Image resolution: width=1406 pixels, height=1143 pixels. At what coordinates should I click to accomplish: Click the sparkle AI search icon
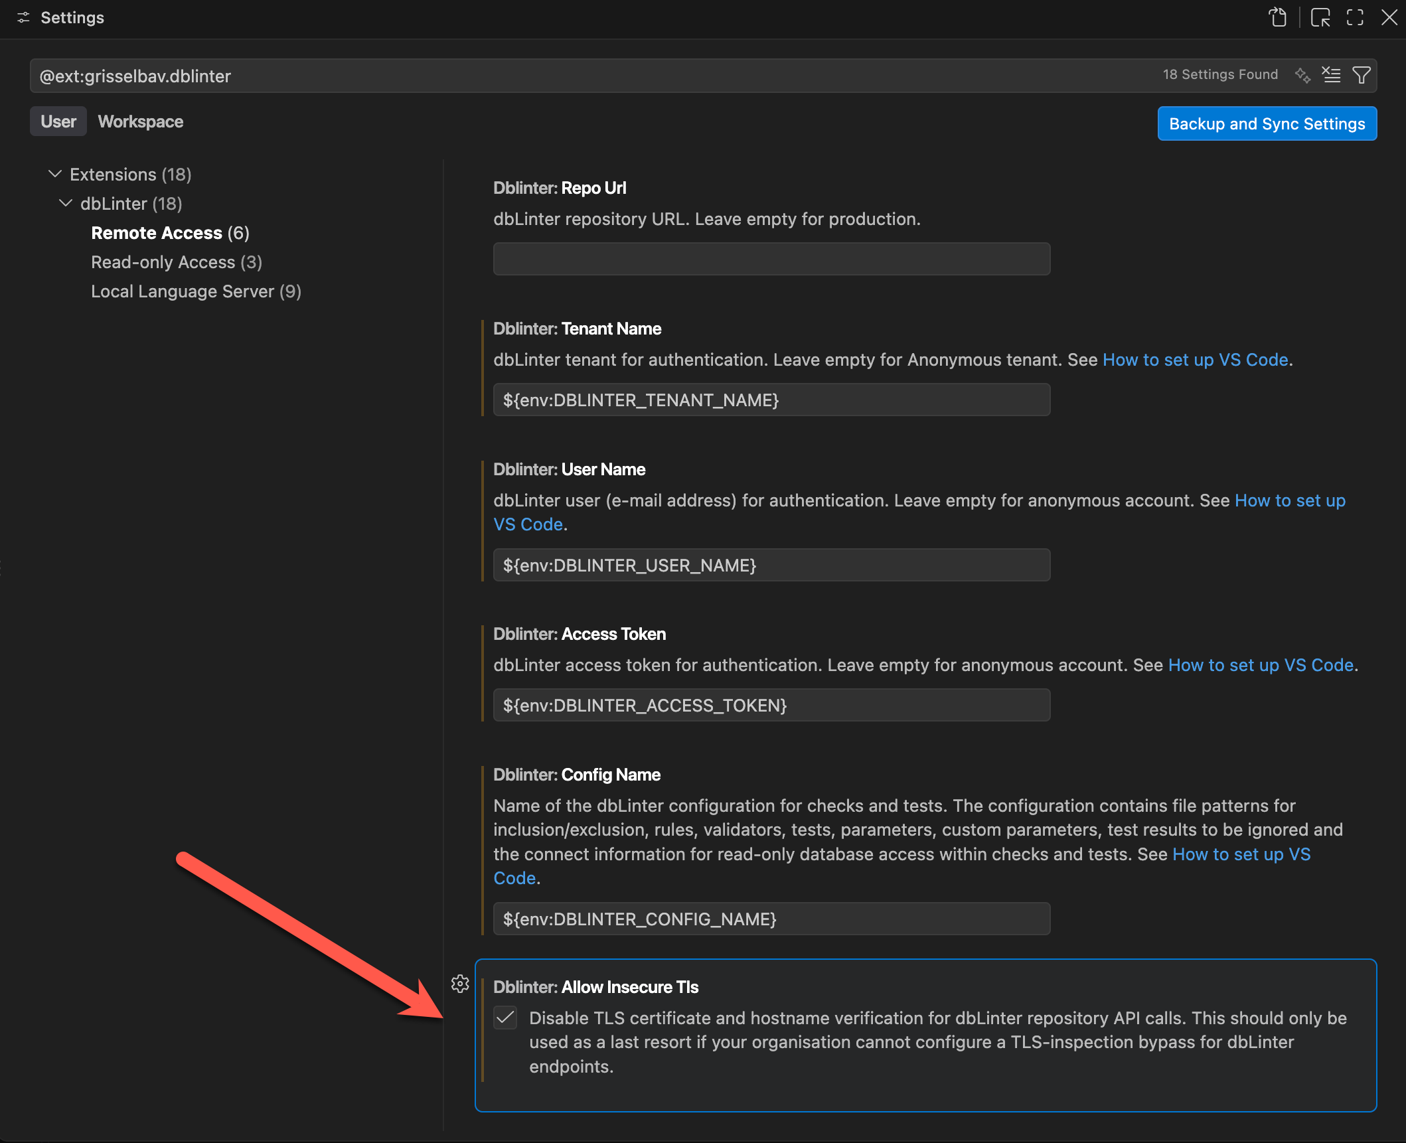(x=1302, y=75)
